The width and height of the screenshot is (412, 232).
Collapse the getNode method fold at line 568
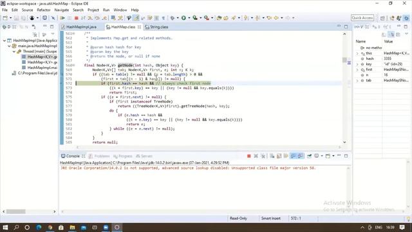(74, 65)
